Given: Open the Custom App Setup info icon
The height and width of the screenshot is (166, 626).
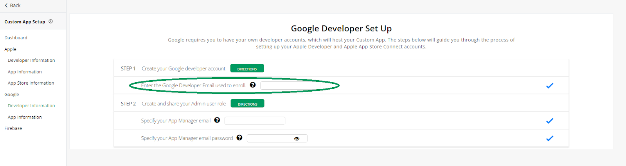Looking at the screenshot, I should click(x=50, y=22).
